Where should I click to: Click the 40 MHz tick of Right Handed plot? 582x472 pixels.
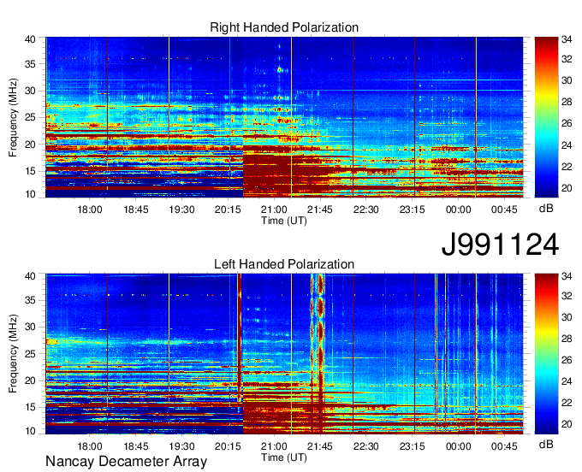30,39
